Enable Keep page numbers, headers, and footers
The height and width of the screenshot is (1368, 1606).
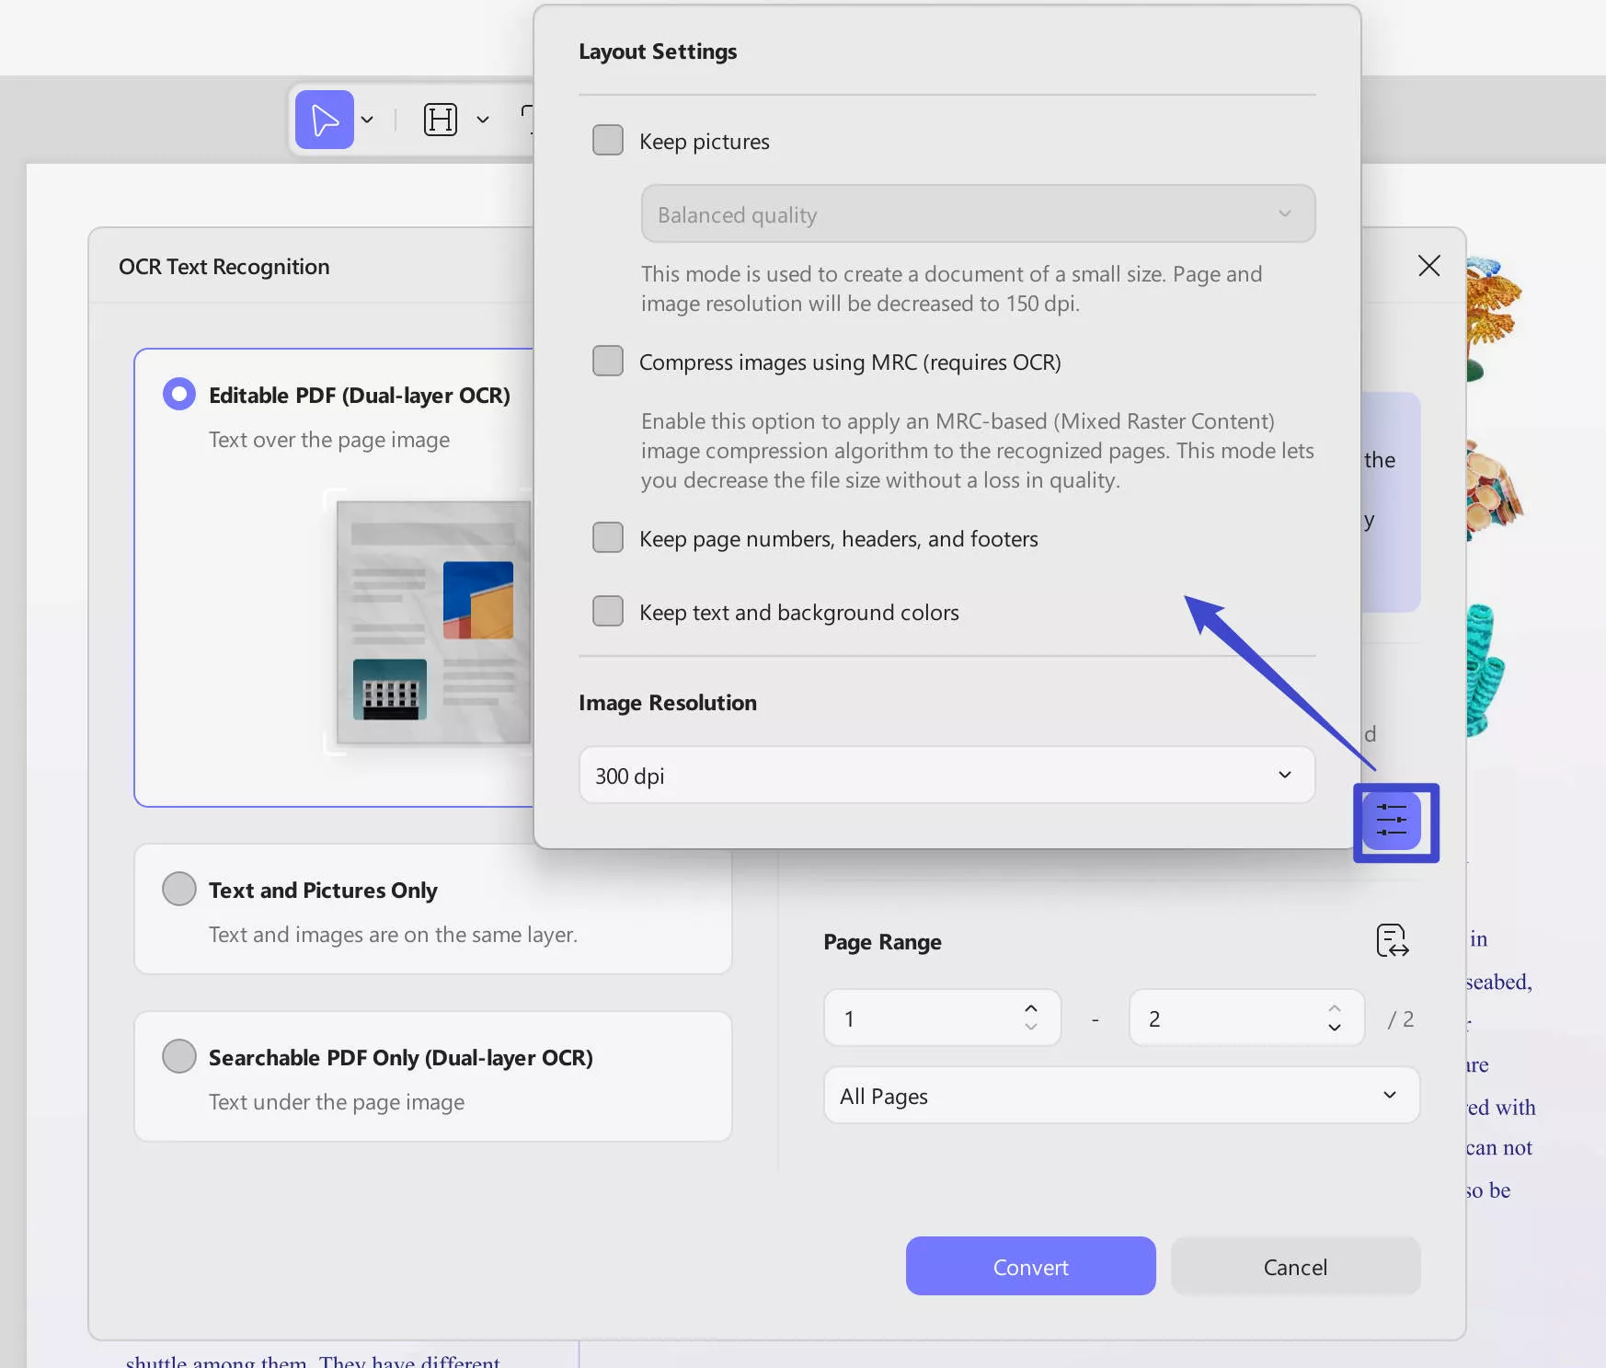point(607,537)
